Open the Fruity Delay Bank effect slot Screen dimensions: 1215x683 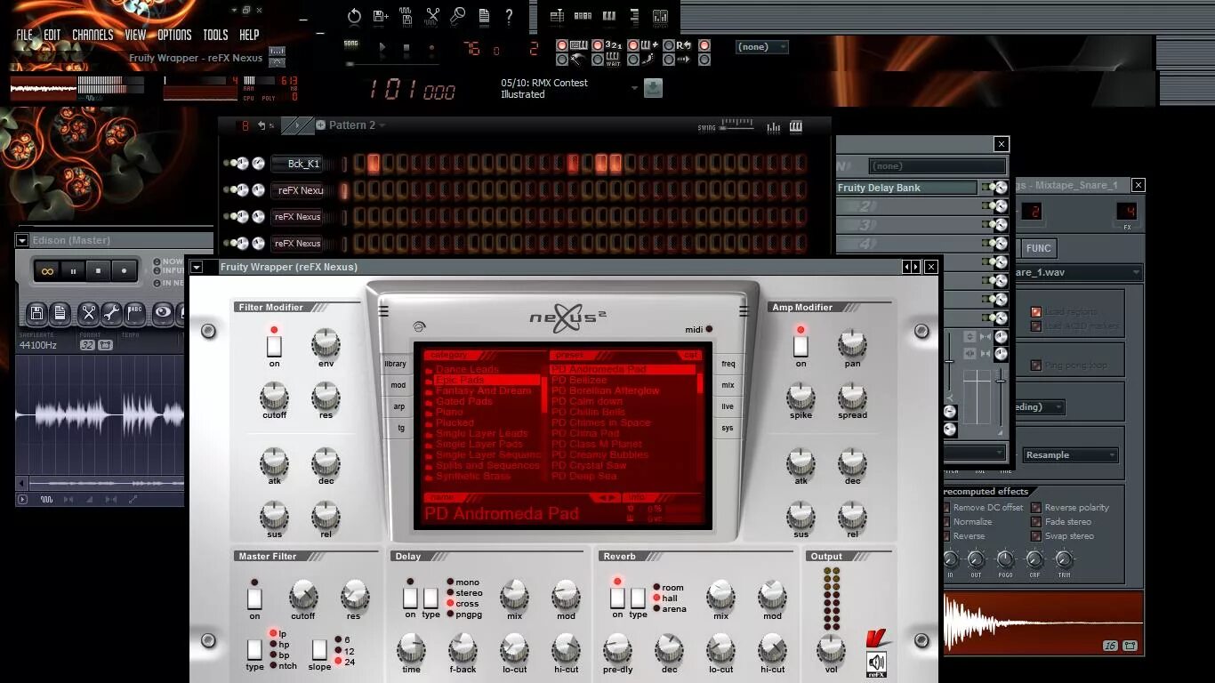point(905,188)
